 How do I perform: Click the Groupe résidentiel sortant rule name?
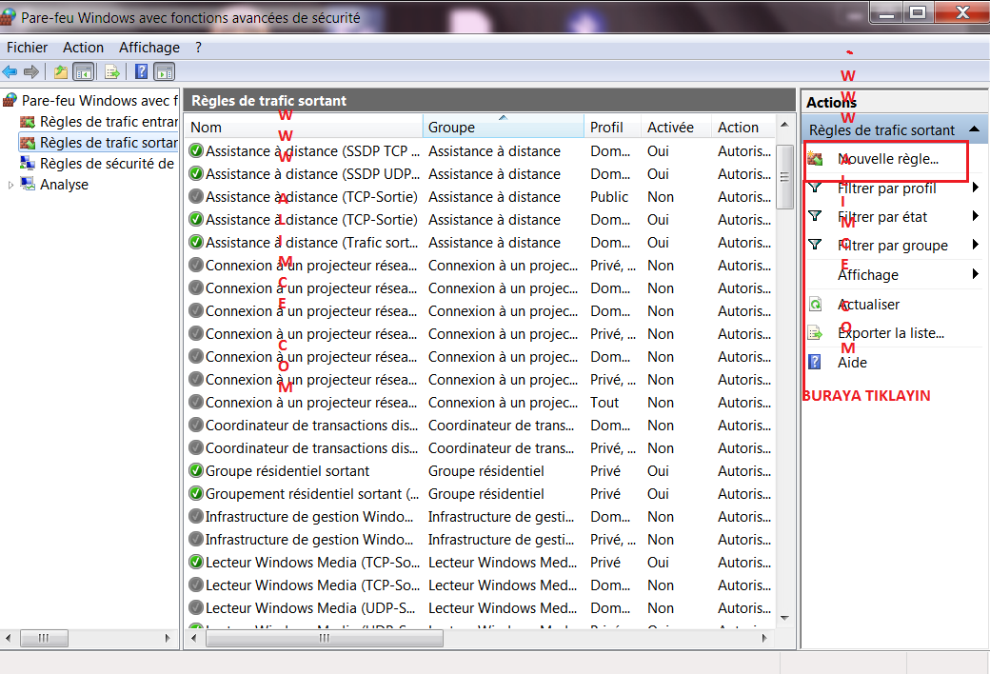[x=287, y=470]
